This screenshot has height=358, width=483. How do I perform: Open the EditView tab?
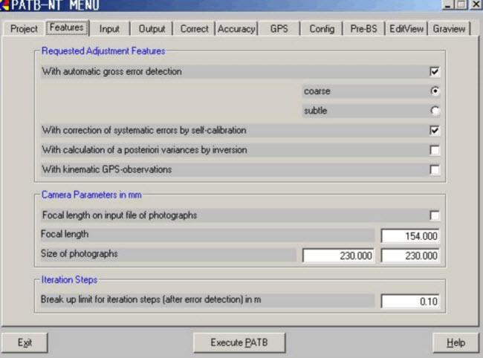point(406,29)
